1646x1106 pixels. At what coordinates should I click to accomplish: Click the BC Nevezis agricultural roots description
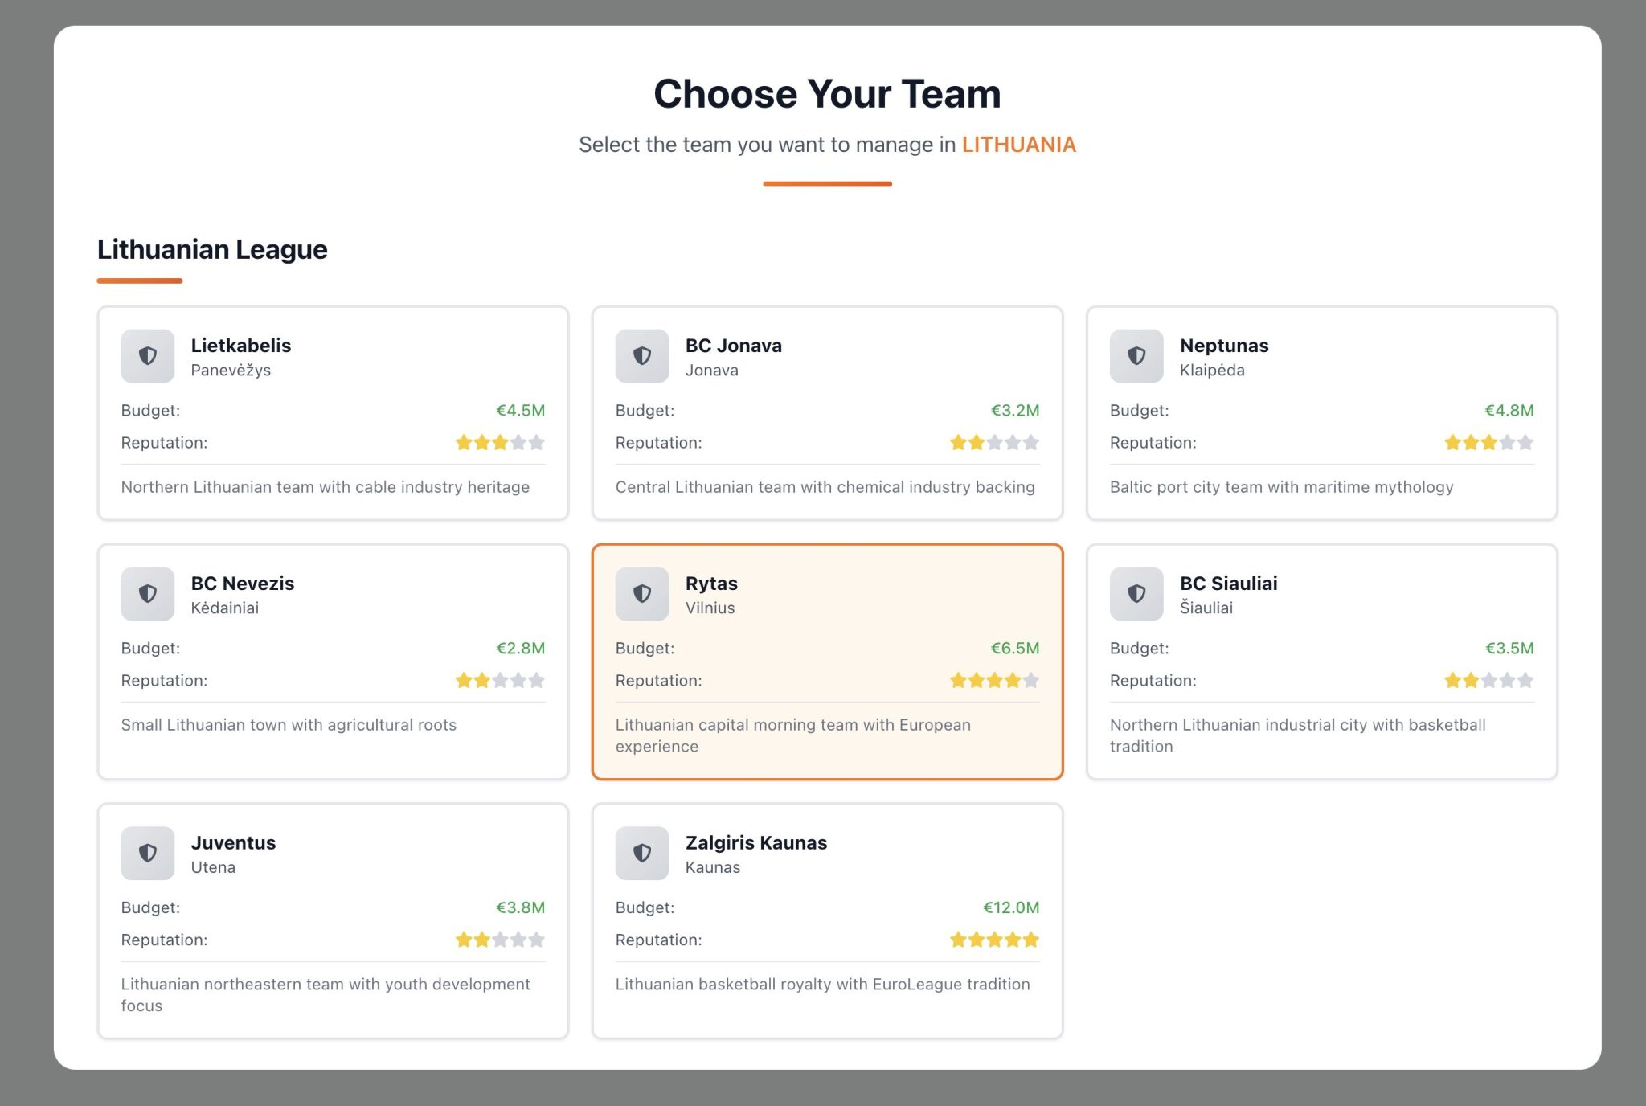tap(289, 725)
